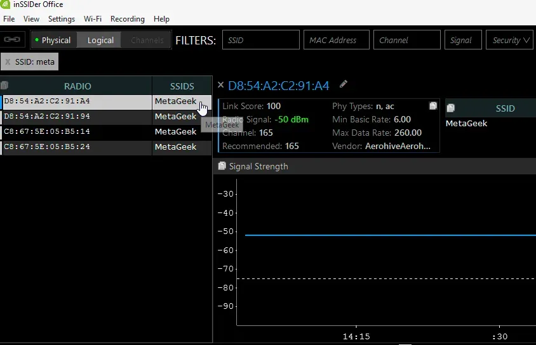Click the inSSIDer app icon in title bar
The height and width of the screenshot is (345, 536).
click(6, 4)
